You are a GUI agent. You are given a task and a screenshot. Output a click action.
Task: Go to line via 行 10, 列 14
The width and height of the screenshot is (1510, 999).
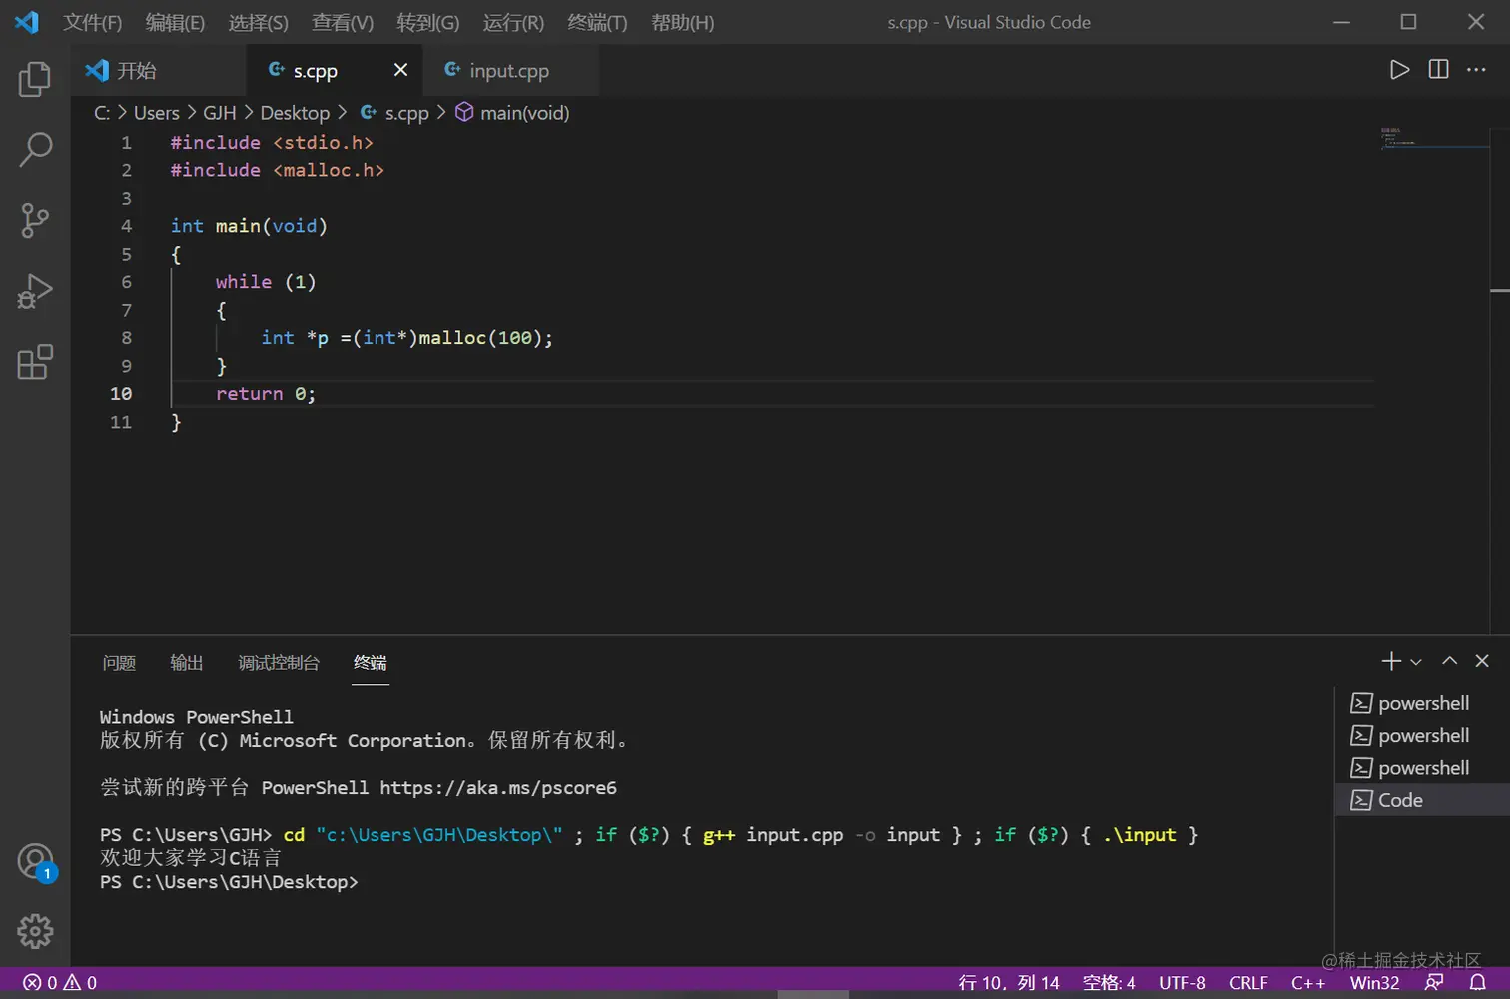point(1009,983)
